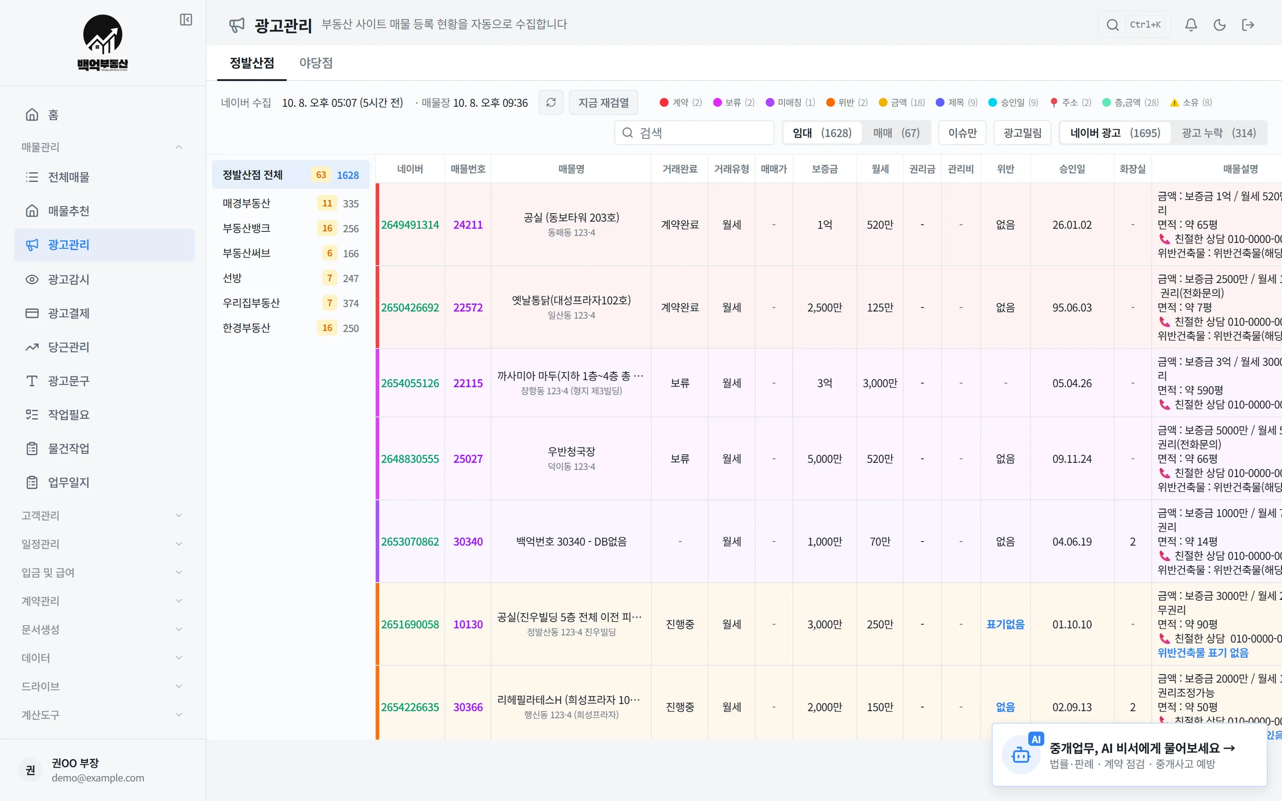Click the 권 user avatar

pyautogui.click(x=30, y=770)
